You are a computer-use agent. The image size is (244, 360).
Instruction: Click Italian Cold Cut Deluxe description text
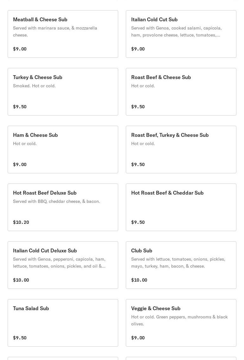pos(59,263)
